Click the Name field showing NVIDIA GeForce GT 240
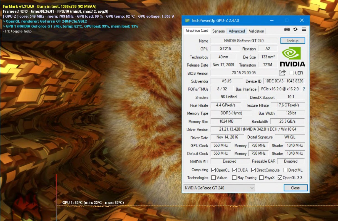 pos(244,41)
